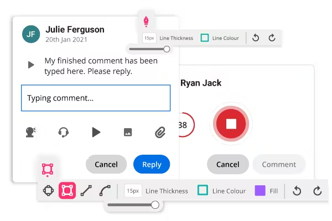Click the lower line thickness slider handle
This screenshot has width=332, height=221.
155,205
